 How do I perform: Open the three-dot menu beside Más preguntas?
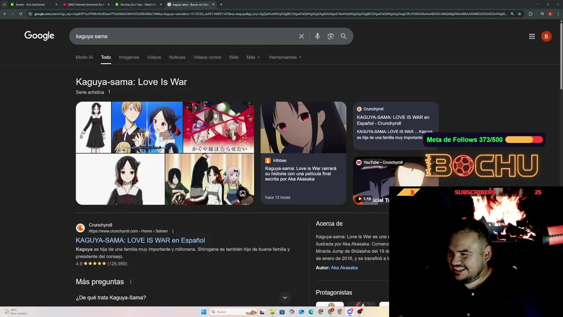(x=131, y=282)
